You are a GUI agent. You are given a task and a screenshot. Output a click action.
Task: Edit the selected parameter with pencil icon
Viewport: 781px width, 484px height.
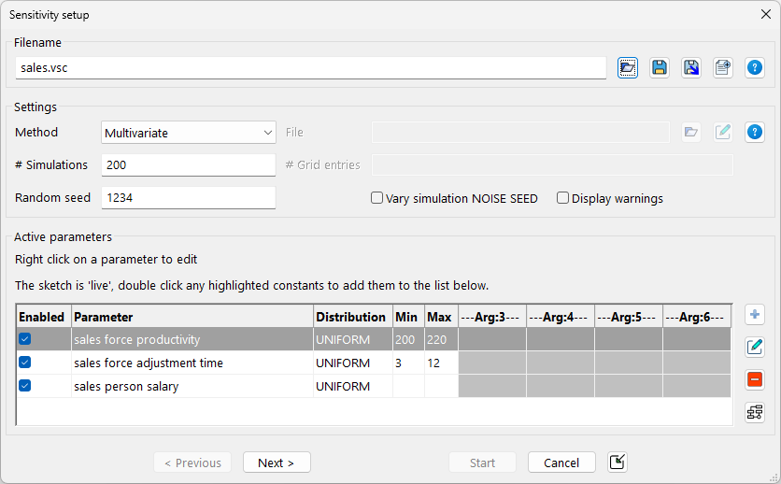[755, 348]
